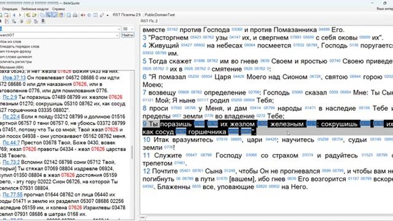Screen dimensions: 393x221
Task: Click the page preview icon
Action: (69, 15)
